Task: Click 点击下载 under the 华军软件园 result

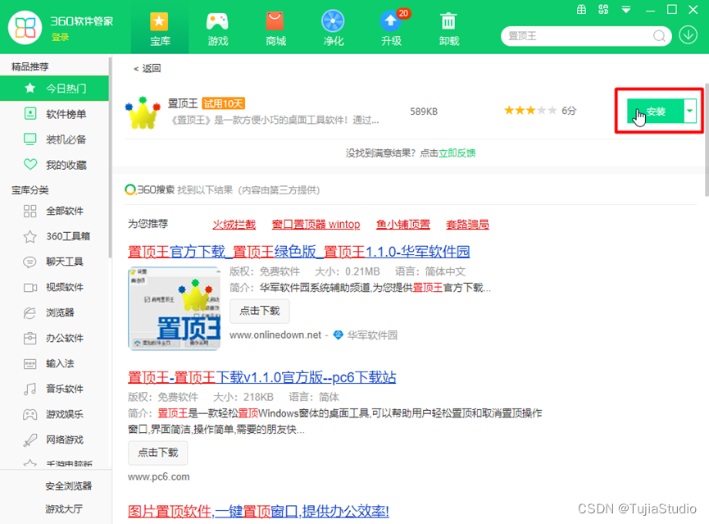Action: click(x=260, y=311)
